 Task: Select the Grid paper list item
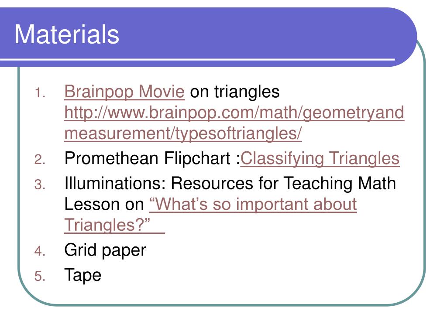105,251
